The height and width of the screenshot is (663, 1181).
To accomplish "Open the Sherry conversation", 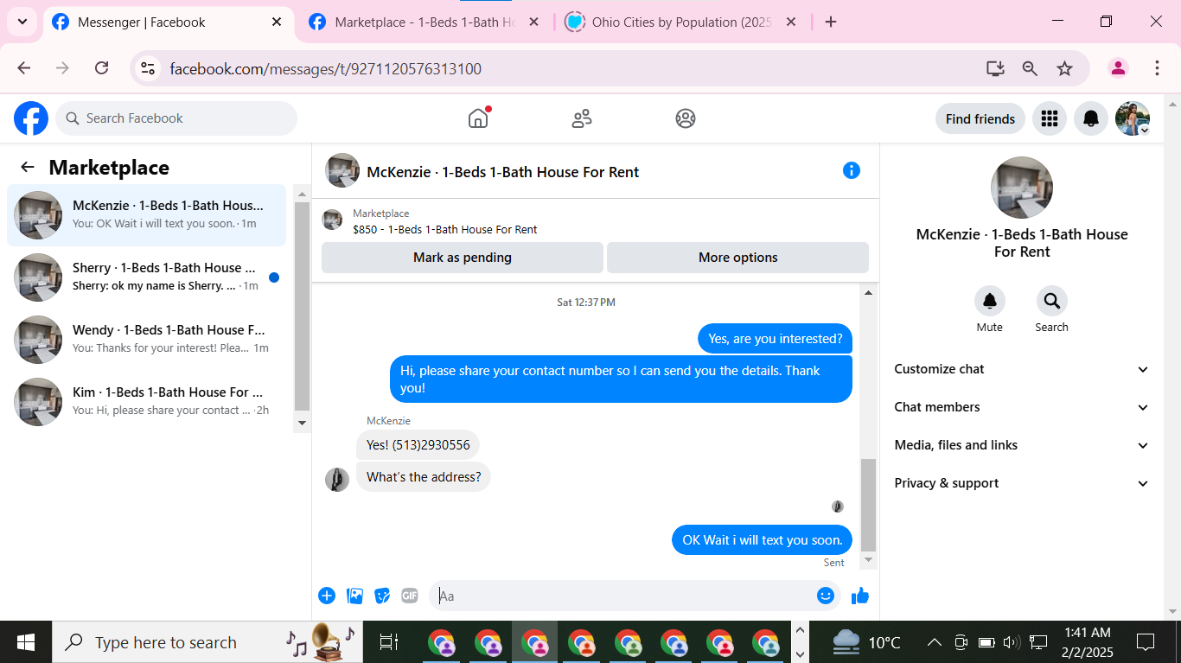I will [147, 277].
